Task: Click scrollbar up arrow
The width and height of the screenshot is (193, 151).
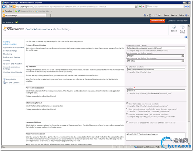Action: [x=189, y=26]
